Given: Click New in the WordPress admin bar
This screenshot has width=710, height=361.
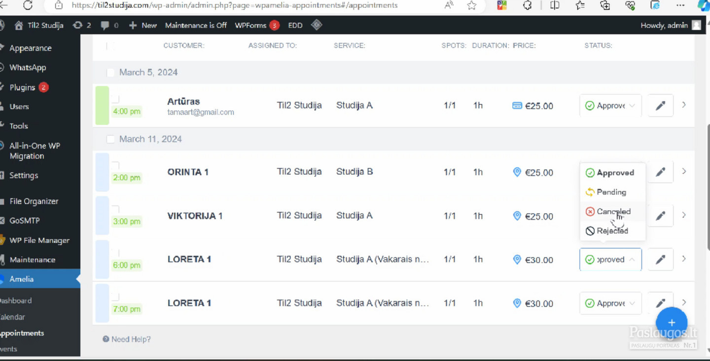Looking at the screenshot, I should point(142,25).
